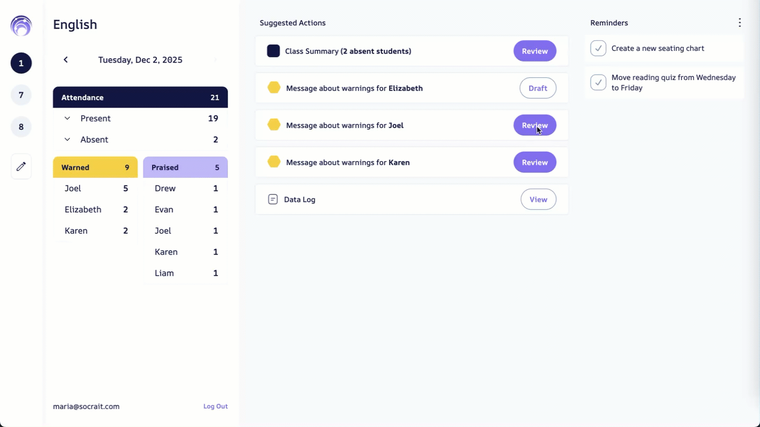Review the message about warnings for Joel
Viewport: 760px width, 427px height.
pyautogui.click(x=534, y=125)
